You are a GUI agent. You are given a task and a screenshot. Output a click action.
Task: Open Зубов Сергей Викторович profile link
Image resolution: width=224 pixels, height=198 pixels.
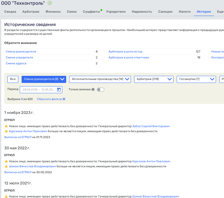(x=151, y=126)
